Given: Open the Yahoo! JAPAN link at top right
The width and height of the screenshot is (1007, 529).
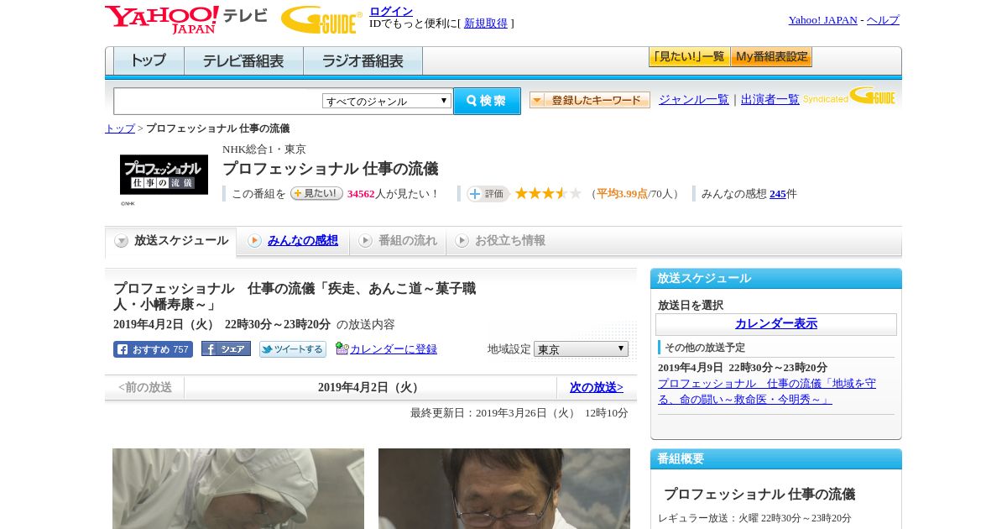Looking at the screenshot, I should (822, 20).
